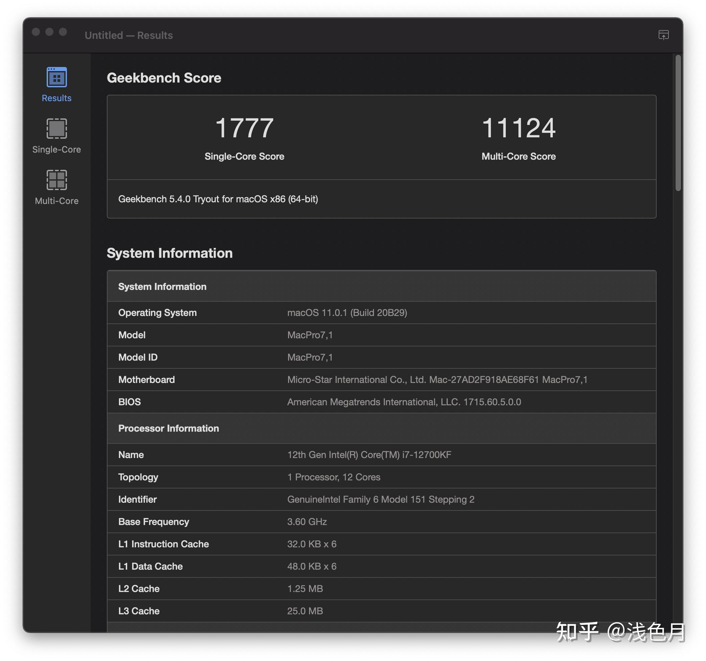The height and width of the screenshot is (661, 706).
Task: Click the red close window button
Action: coord(36,32)
